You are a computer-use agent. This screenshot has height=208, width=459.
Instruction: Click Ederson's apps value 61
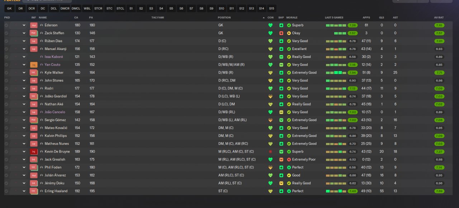[366, 25]
